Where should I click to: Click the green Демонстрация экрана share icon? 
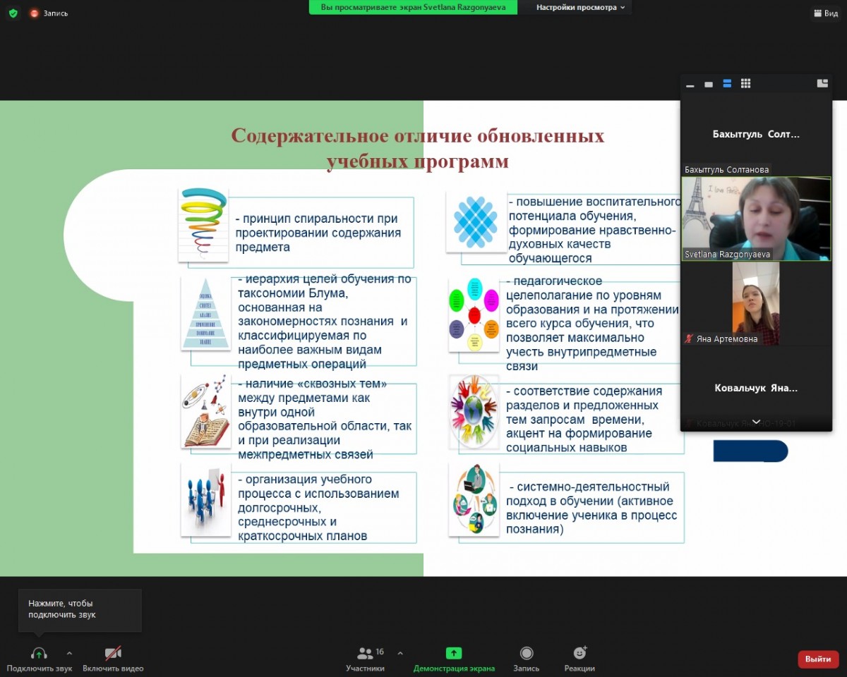point(454,654)
